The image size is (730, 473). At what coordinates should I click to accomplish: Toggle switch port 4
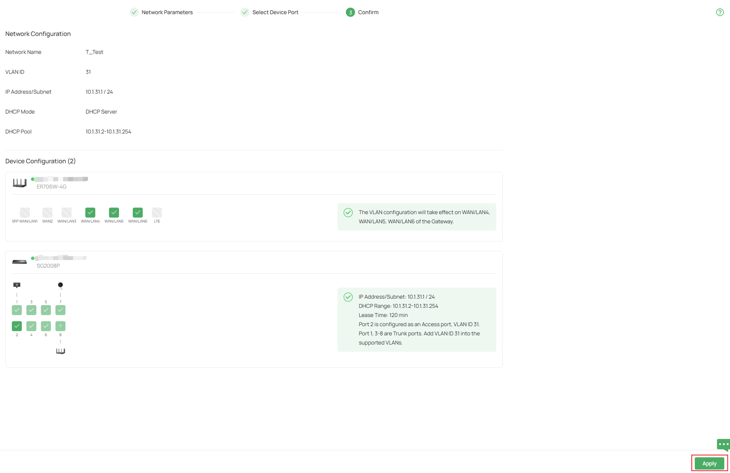pos(31,326)
